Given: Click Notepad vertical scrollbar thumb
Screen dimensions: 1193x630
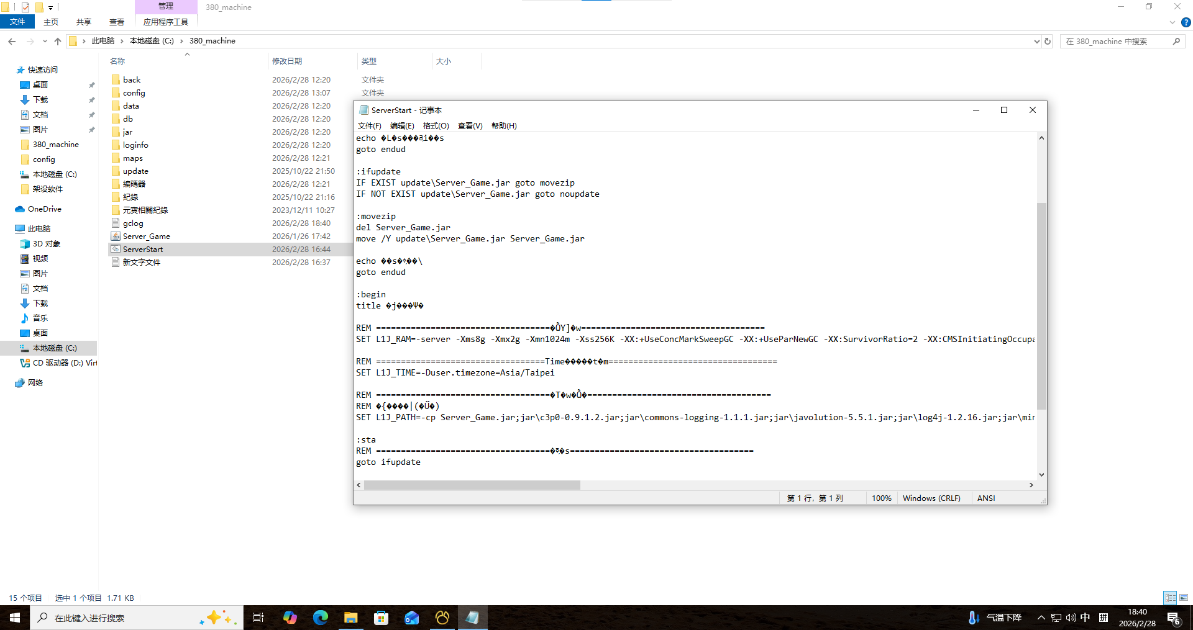Looking at the screenshot, I should pyautogui.click(x=1041, y=306).
